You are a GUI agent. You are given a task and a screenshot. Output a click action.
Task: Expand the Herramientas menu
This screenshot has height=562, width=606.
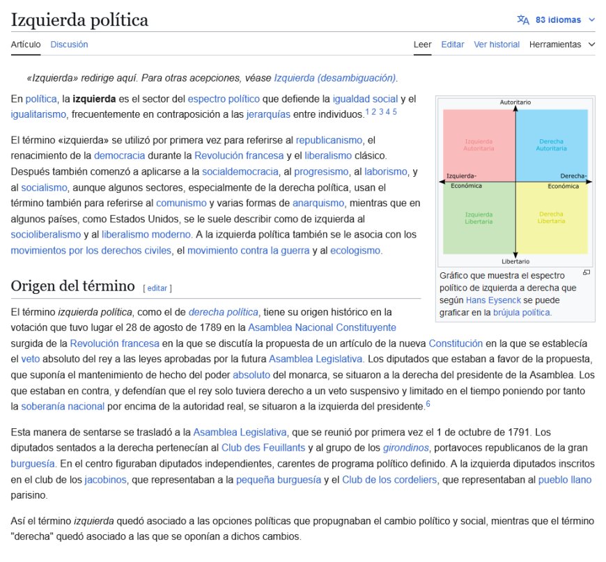click(561, 45)
